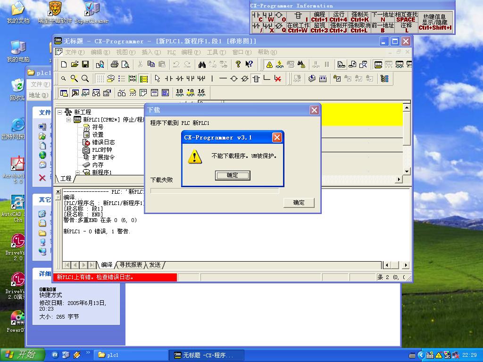Click the download progress bar
The width and height of the screenshot is (483, 362).
pyautogui.click(x=215, y=191)
